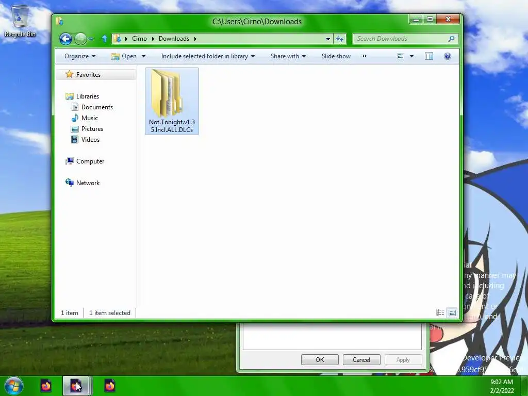This screenshot has height=396, width=528.
Task: Toggle the preview pane
Action: pos(429,56)
